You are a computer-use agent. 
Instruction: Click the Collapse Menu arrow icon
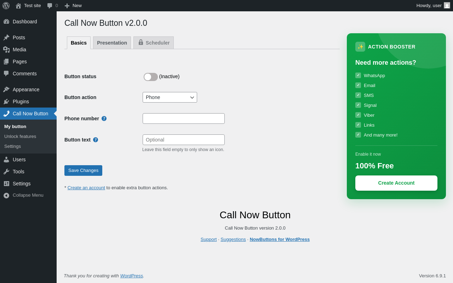(6, 195)
